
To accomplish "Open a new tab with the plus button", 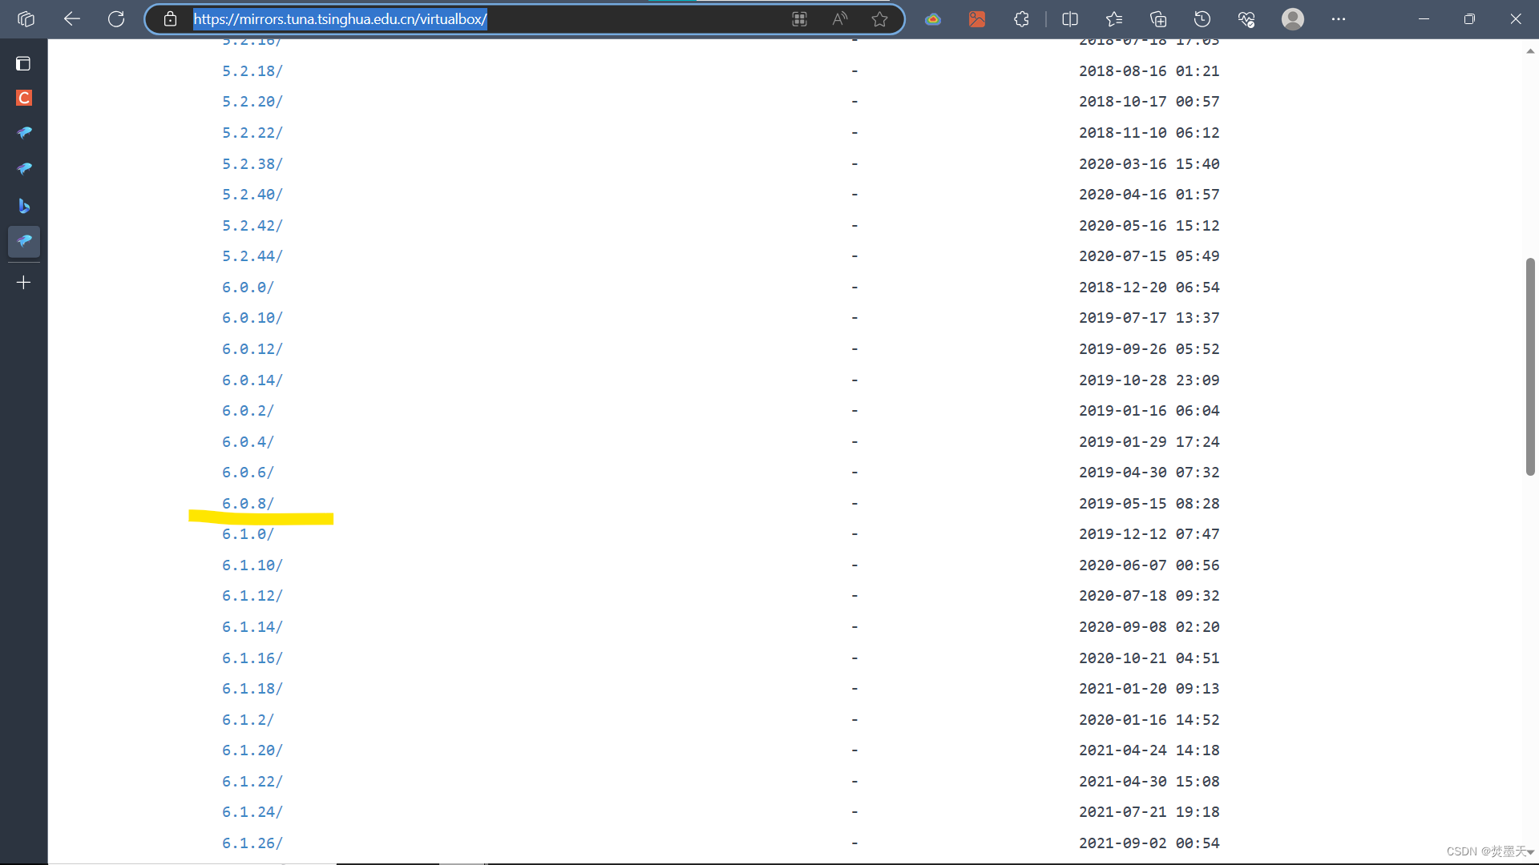I will [x=24, y=283].
